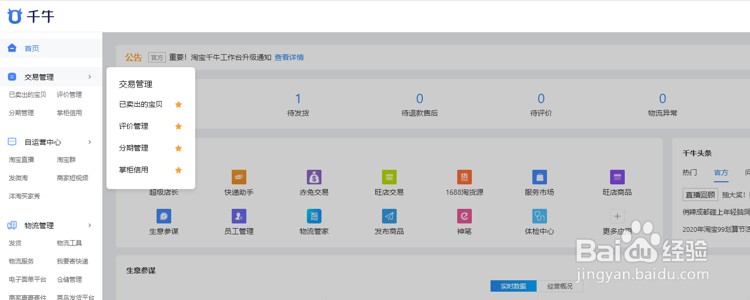Switch to the 热门 tab
The image size is (750, 300).
[689, 172]
